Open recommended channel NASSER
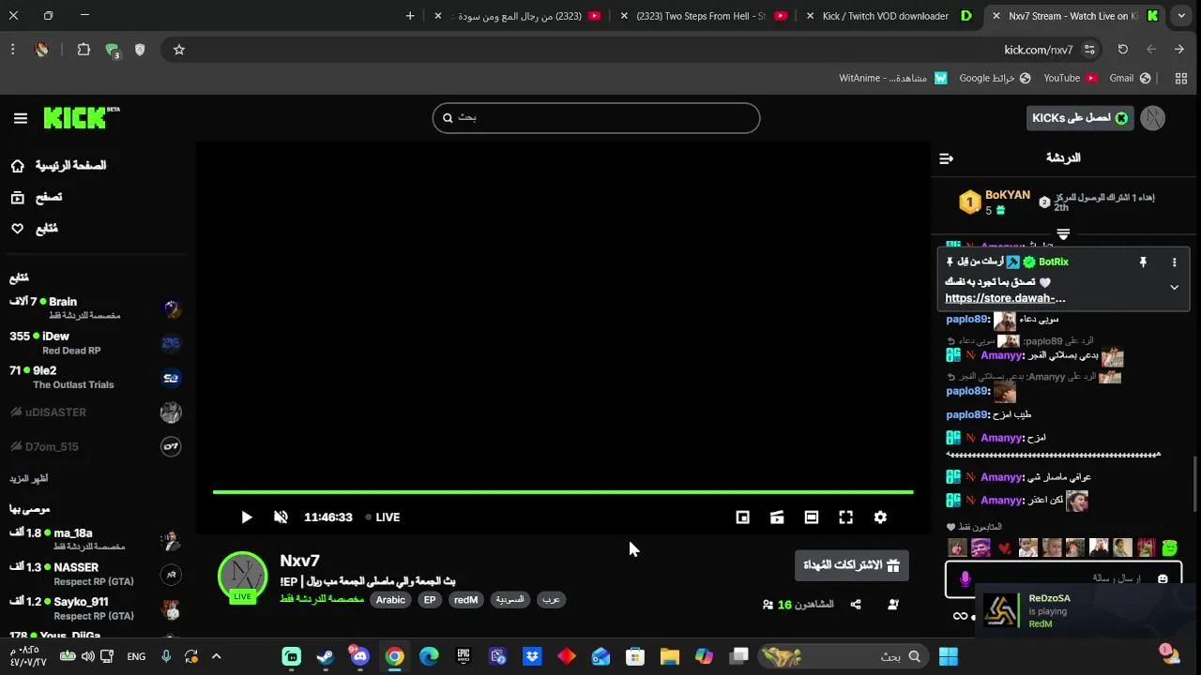 [94, 574]
